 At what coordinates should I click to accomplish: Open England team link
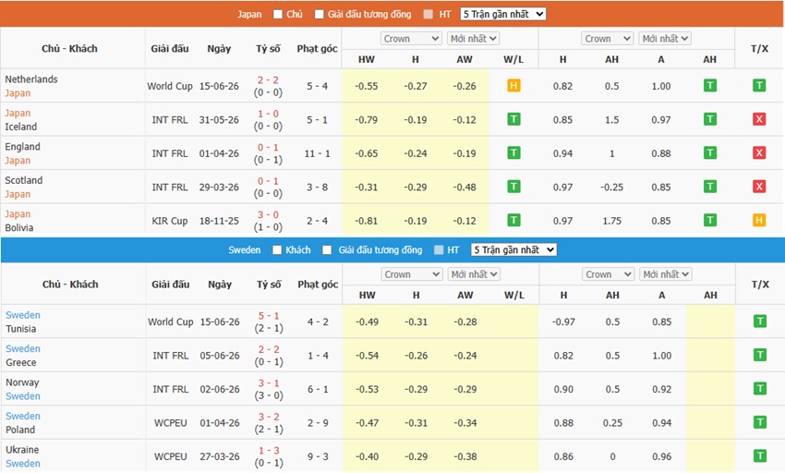(x=22, y=146)
